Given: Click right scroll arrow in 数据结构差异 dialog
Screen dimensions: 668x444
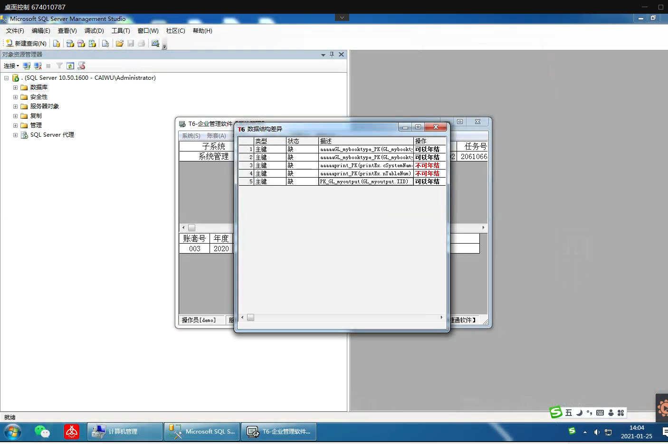Looking at the screenshot, I should [x=441, y=317].
